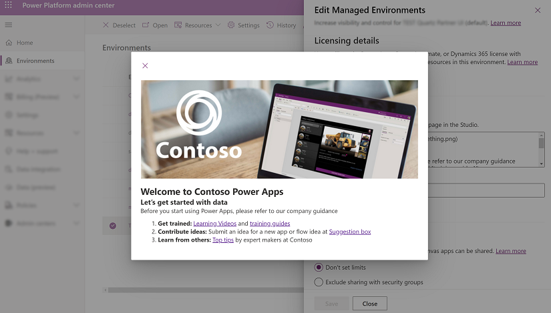The image size is (551, 313).
Task: Click the Welcome to Contoso Power Apps heading
Action: (212, 192)
